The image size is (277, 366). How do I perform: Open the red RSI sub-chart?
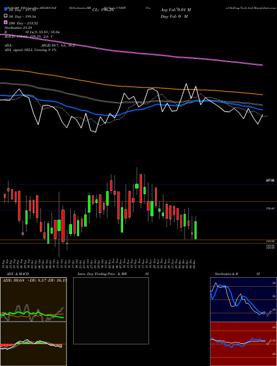(x=243, y=344)
